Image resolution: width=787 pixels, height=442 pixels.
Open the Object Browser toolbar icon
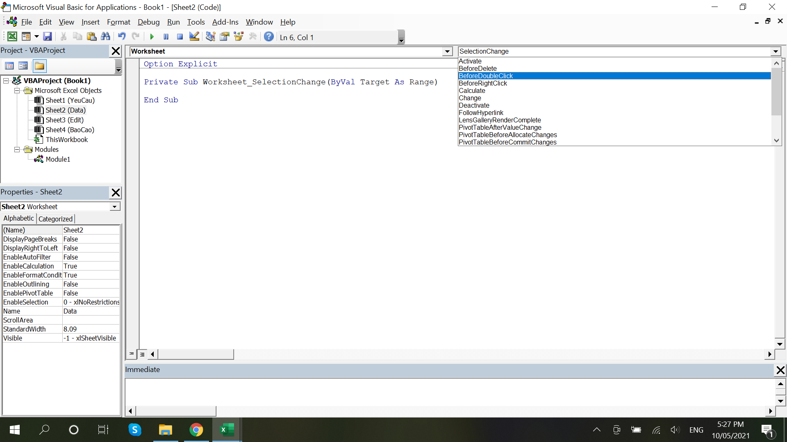coord(238,37)
